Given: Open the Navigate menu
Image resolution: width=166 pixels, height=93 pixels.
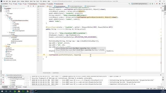Looking at the screenshot, I should coord(14,1).
